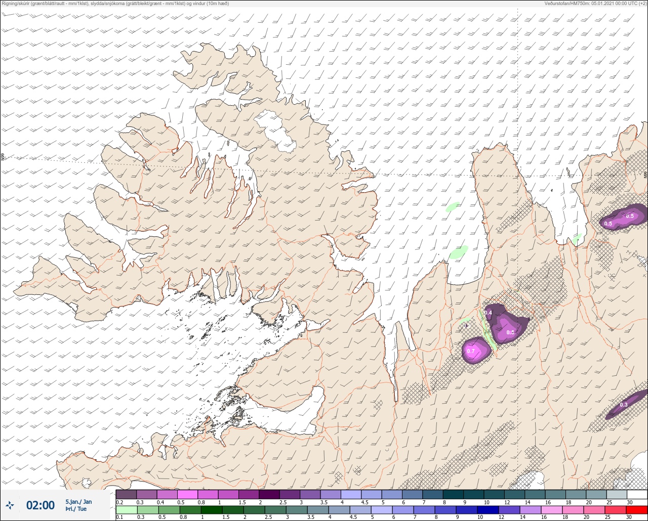Pick the dark plum first swatch of top legend
648x521 pixels.
(126, 494)
